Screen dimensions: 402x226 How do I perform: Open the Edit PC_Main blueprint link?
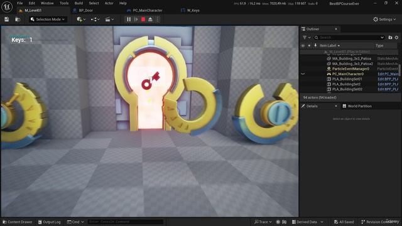click(x=388, y=74)
